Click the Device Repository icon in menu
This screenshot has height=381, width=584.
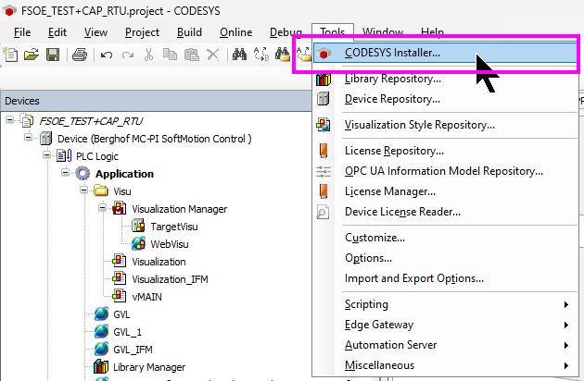[324, 99]
